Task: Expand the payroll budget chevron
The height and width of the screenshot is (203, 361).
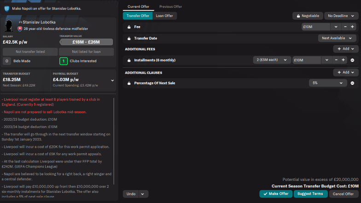Action: [x=112, y=80]
